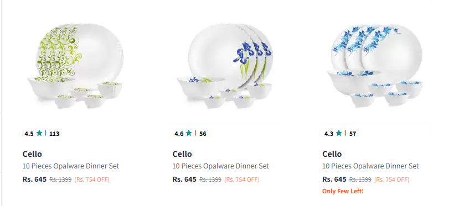
Task: View the 56 reviews count
Action: tap(203, 134)
